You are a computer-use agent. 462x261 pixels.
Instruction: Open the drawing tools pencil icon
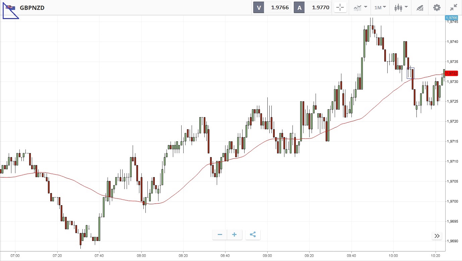coord(420,7)
